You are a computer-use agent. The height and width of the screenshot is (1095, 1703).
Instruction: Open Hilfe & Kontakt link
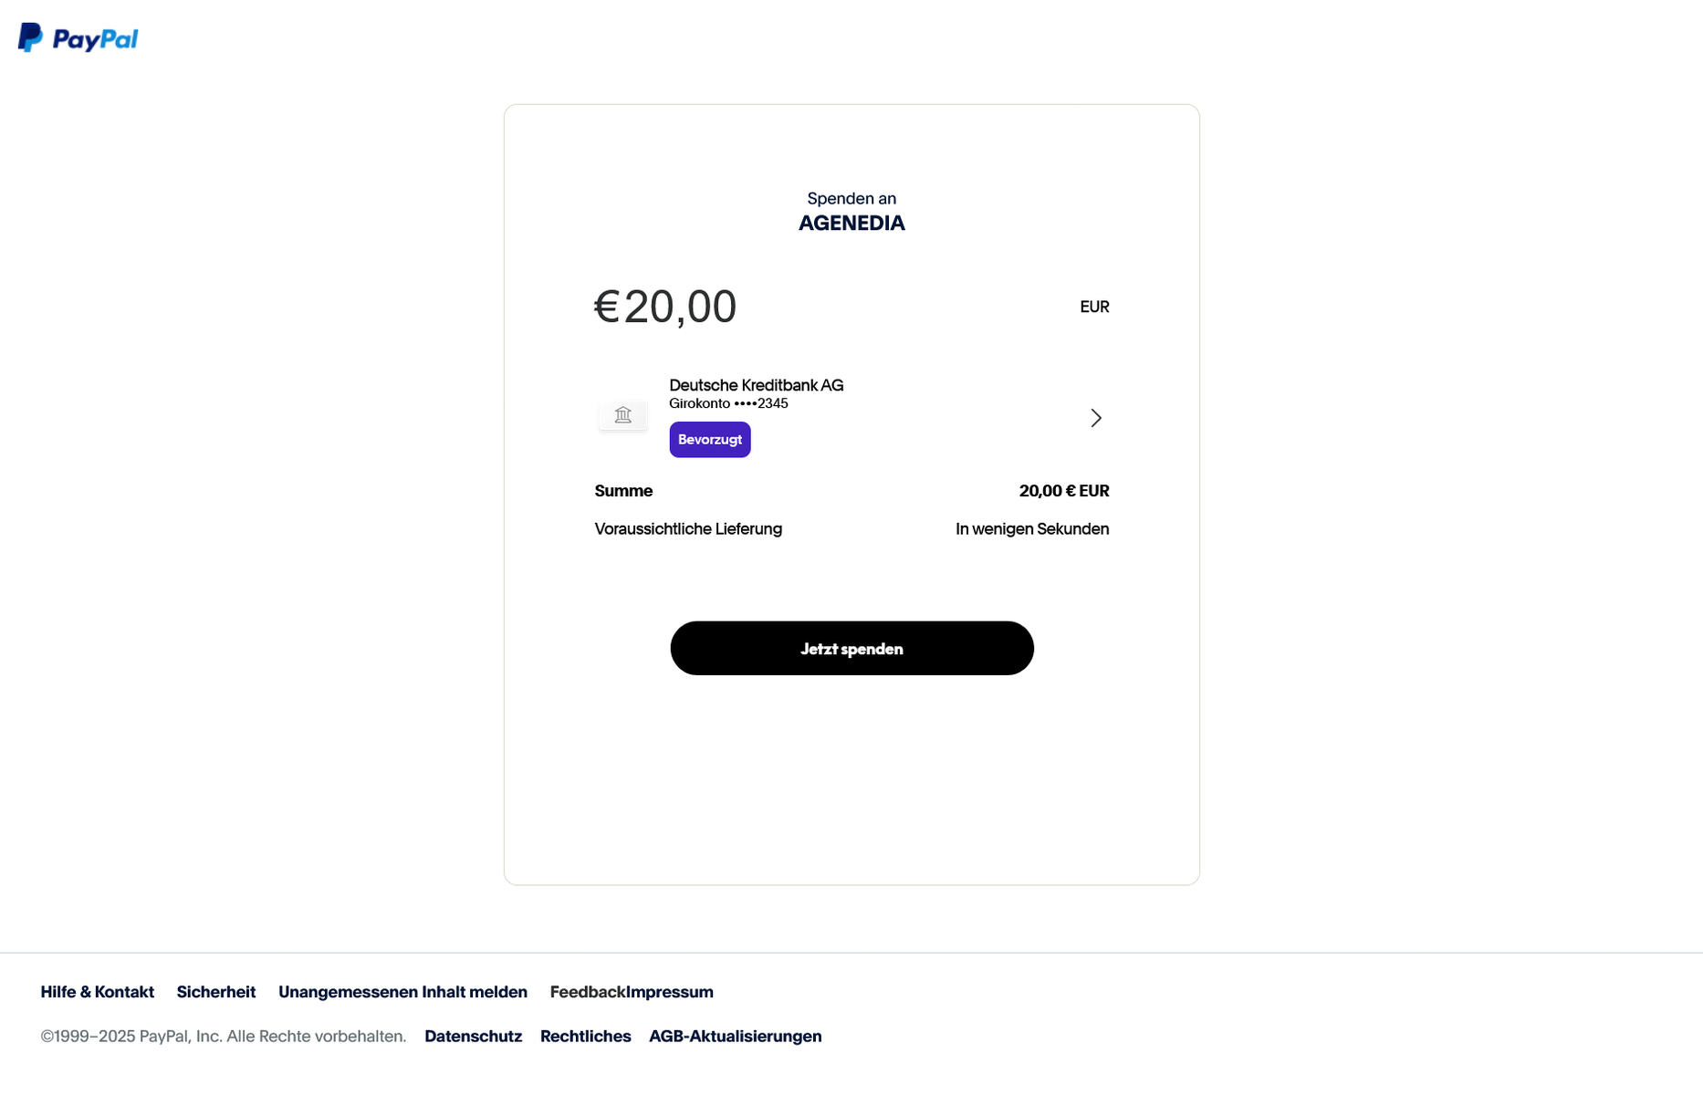click(x=97, y=992)
